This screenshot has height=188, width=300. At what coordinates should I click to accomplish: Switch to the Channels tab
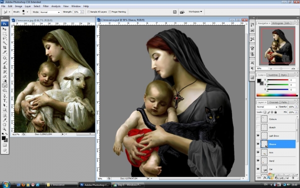pyautogui.click(x=273, y=102)
